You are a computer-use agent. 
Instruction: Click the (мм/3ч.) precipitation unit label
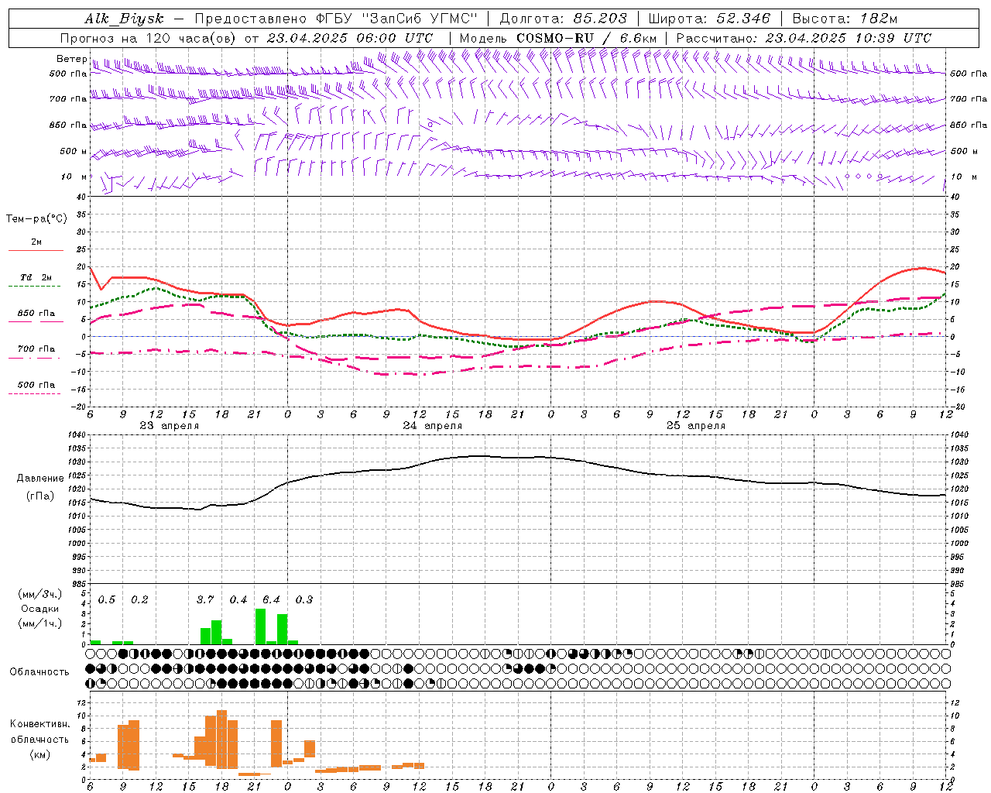pyautogui.click(x=40, y=594)
